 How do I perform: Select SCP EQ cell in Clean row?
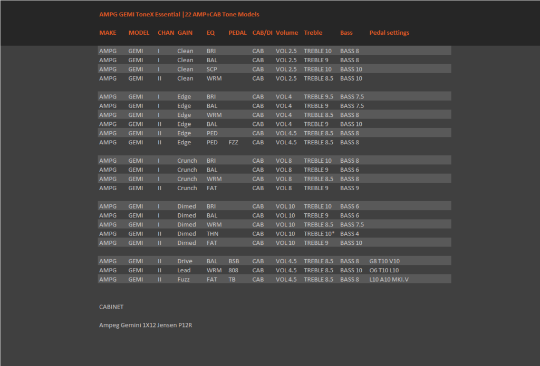pos(212,69)
